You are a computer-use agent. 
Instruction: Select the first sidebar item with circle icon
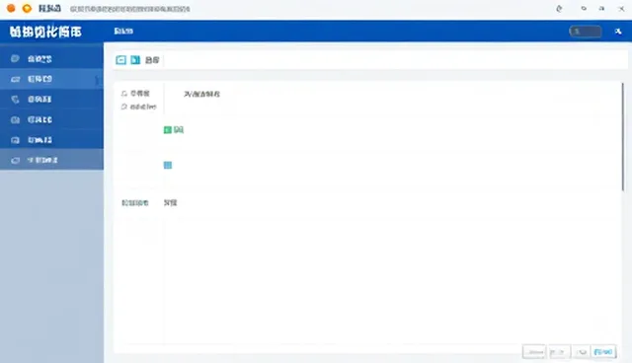[51, 59]
